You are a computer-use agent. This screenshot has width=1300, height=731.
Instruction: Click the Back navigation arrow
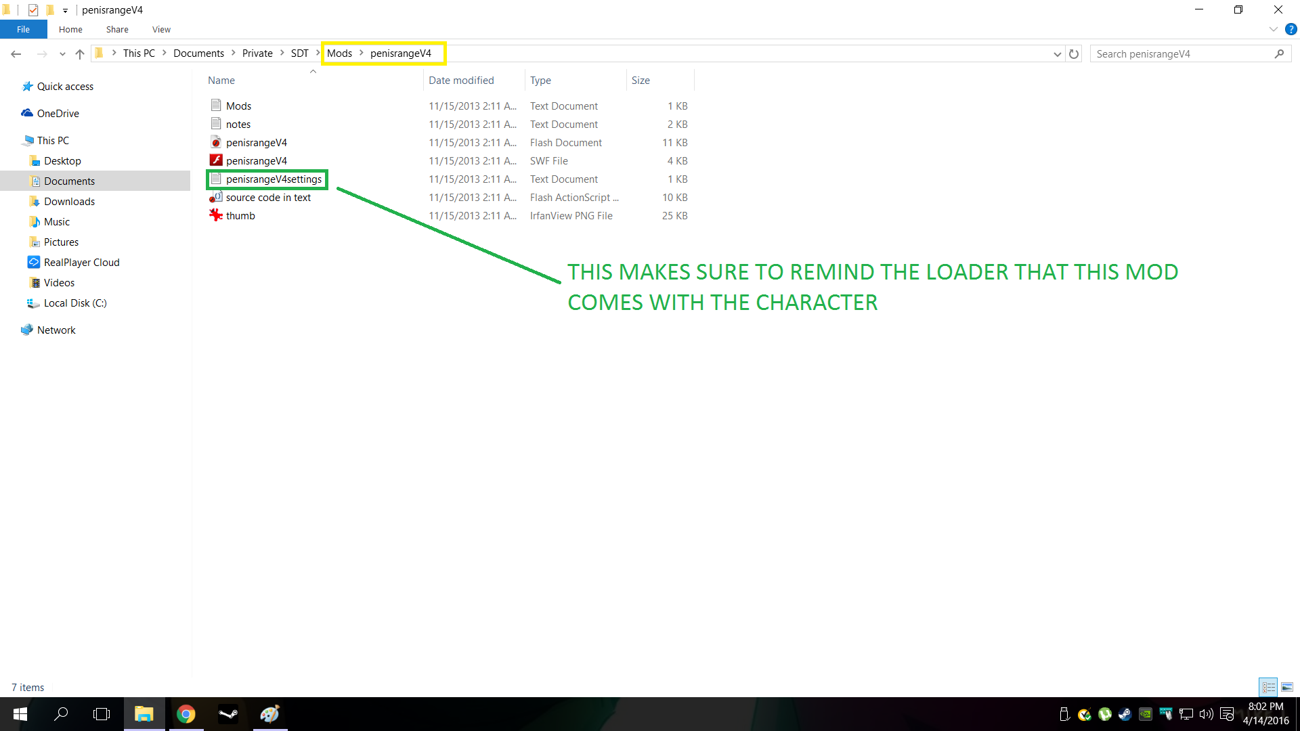click(16, 54)
